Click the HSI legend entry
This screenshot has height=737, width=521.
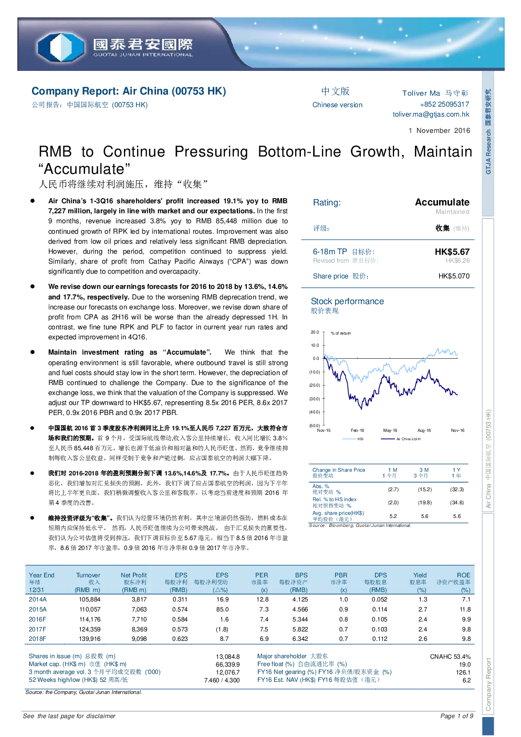(x=354, y=439)
